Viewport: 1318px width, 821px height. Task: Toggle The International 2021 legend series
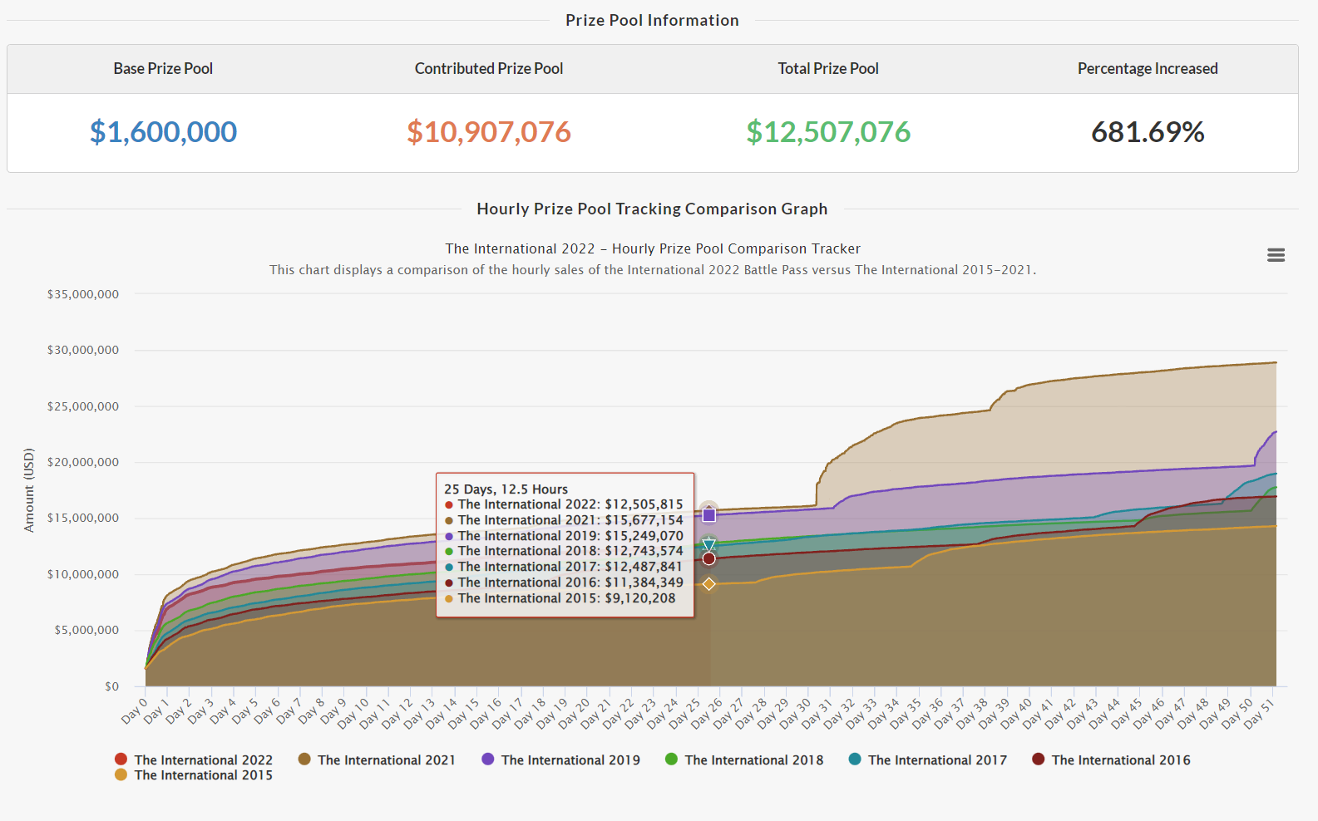pos(377,760)
